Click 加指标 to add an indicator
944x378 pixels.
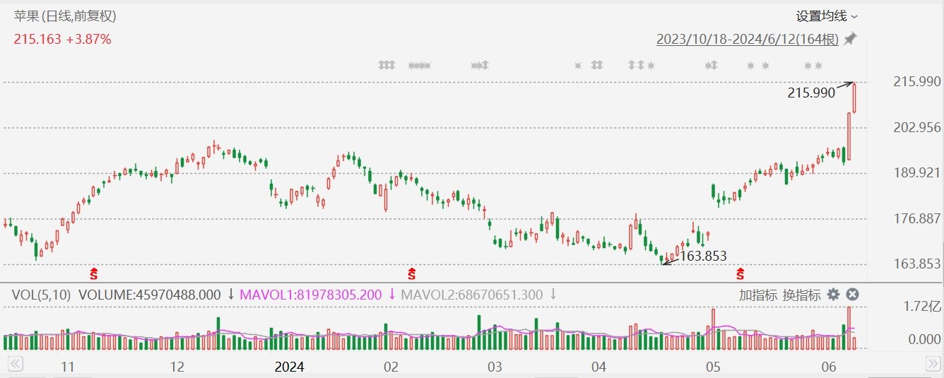[758, 295]
